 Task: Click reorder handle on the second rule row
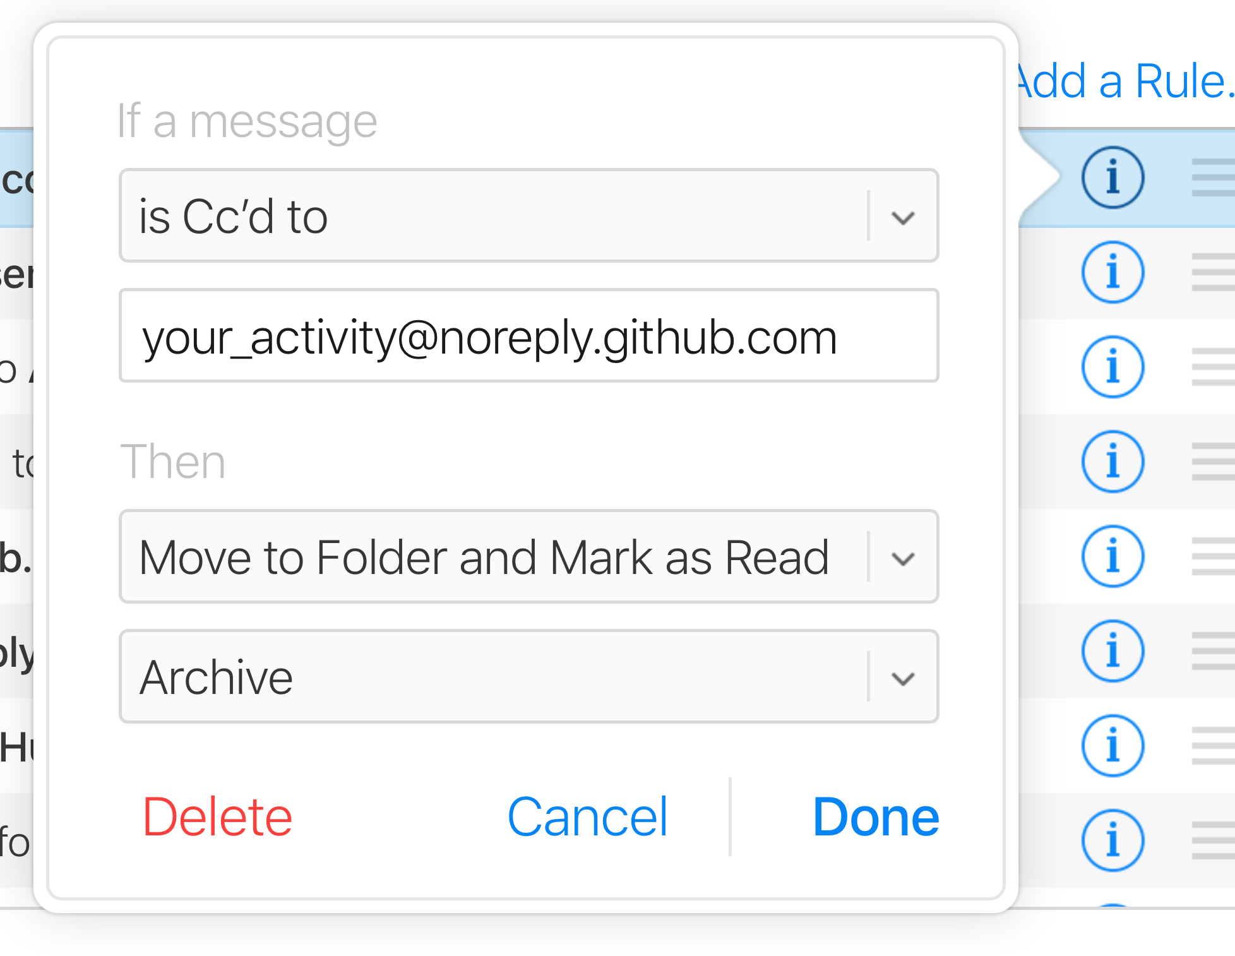click(1214, 272)
